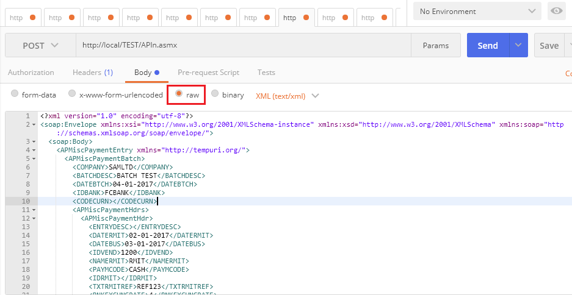Click the COMPANY line containing SAMLTD
Viewport: 572px width, 295px height.
123,167
